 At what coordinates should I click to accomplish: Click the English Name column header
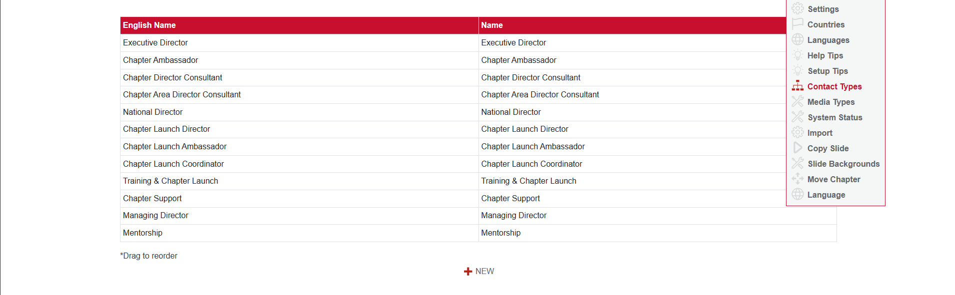(x=149, y=25)
